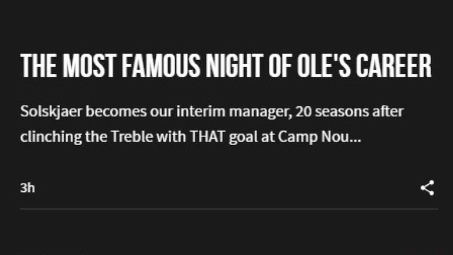
Task: Click the horizontal divider below the card
Action: (229, 209)
